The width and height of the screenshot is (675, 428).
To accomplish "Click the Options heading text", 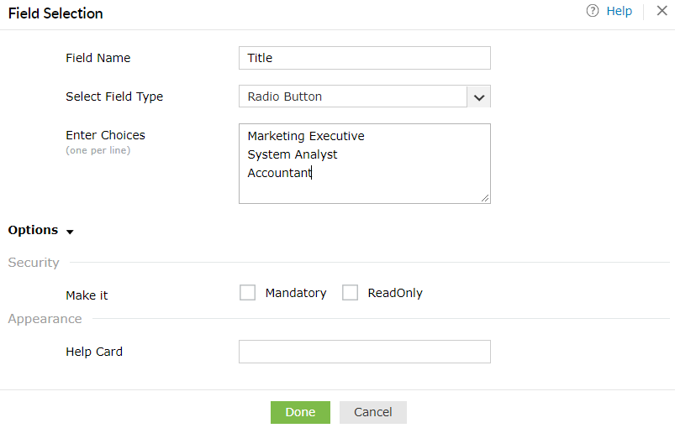I will click(x=34, y=230).
